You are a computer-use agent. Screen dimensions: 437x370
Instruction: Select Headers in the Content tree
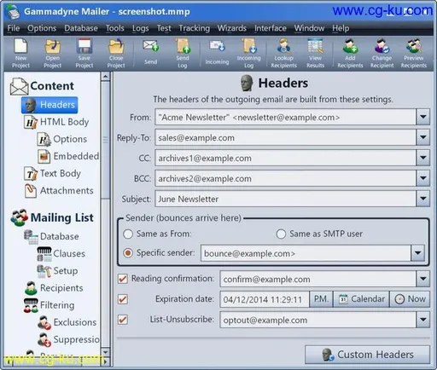50,105
